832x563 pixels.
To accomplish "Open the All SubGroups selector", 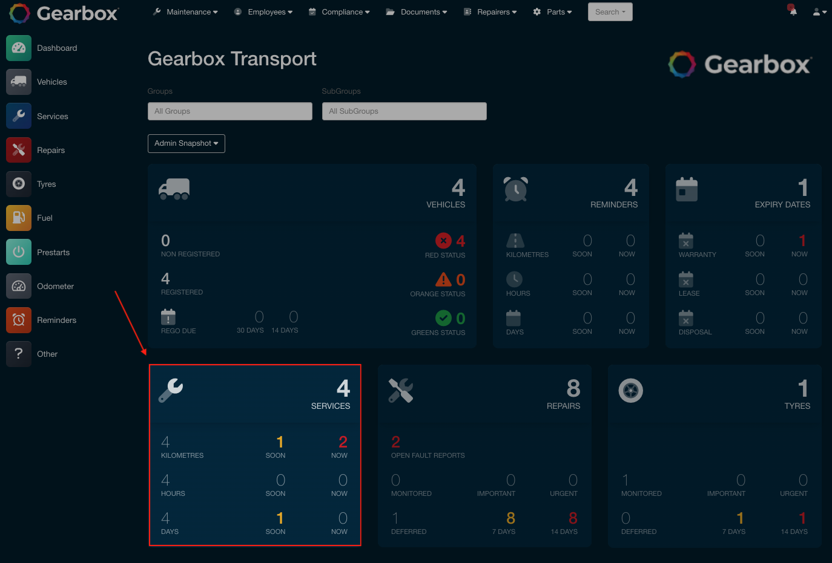I will click(x=404, y=111).
